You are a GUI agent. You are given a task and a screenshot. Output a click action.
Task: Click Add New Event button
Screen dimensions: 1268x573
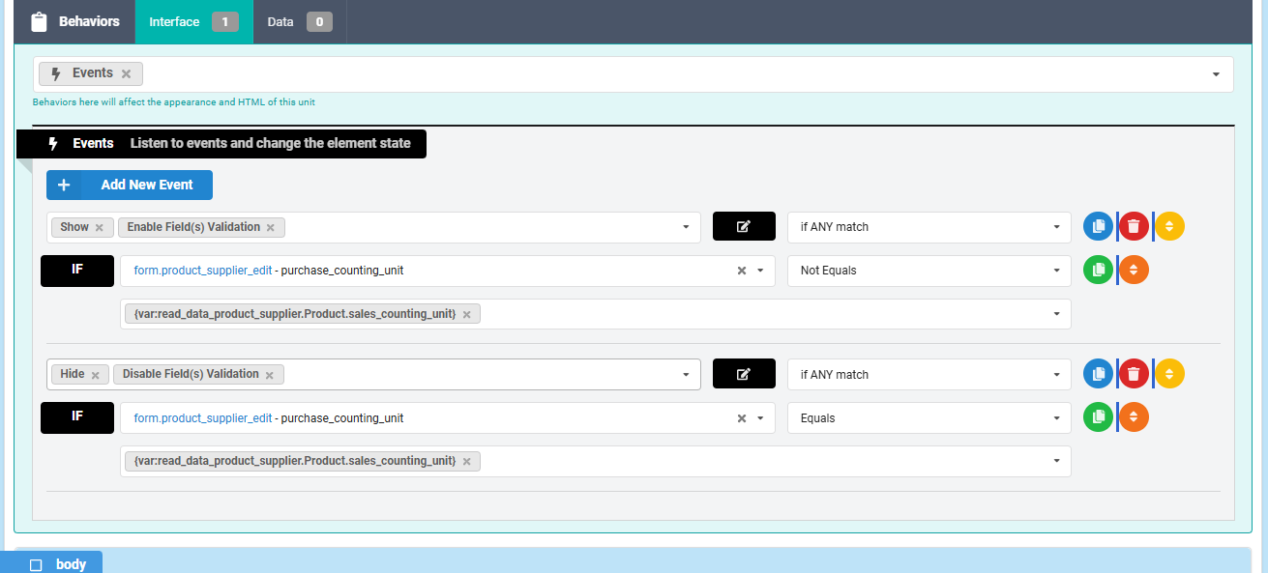[x=130, y=185]
